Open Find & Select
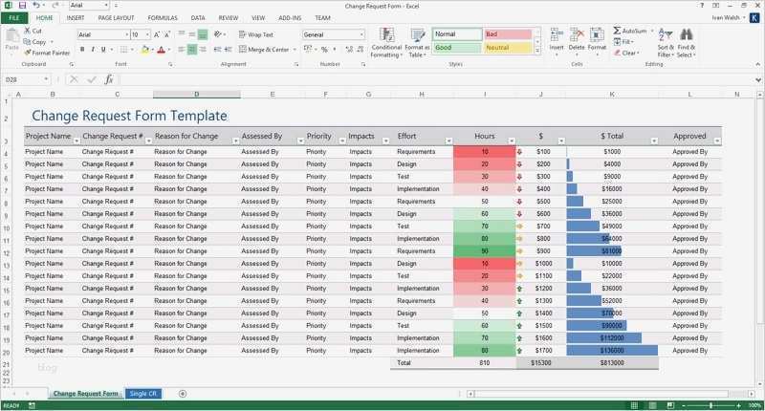This screenshot has width=765, height=411. point(686,43)
